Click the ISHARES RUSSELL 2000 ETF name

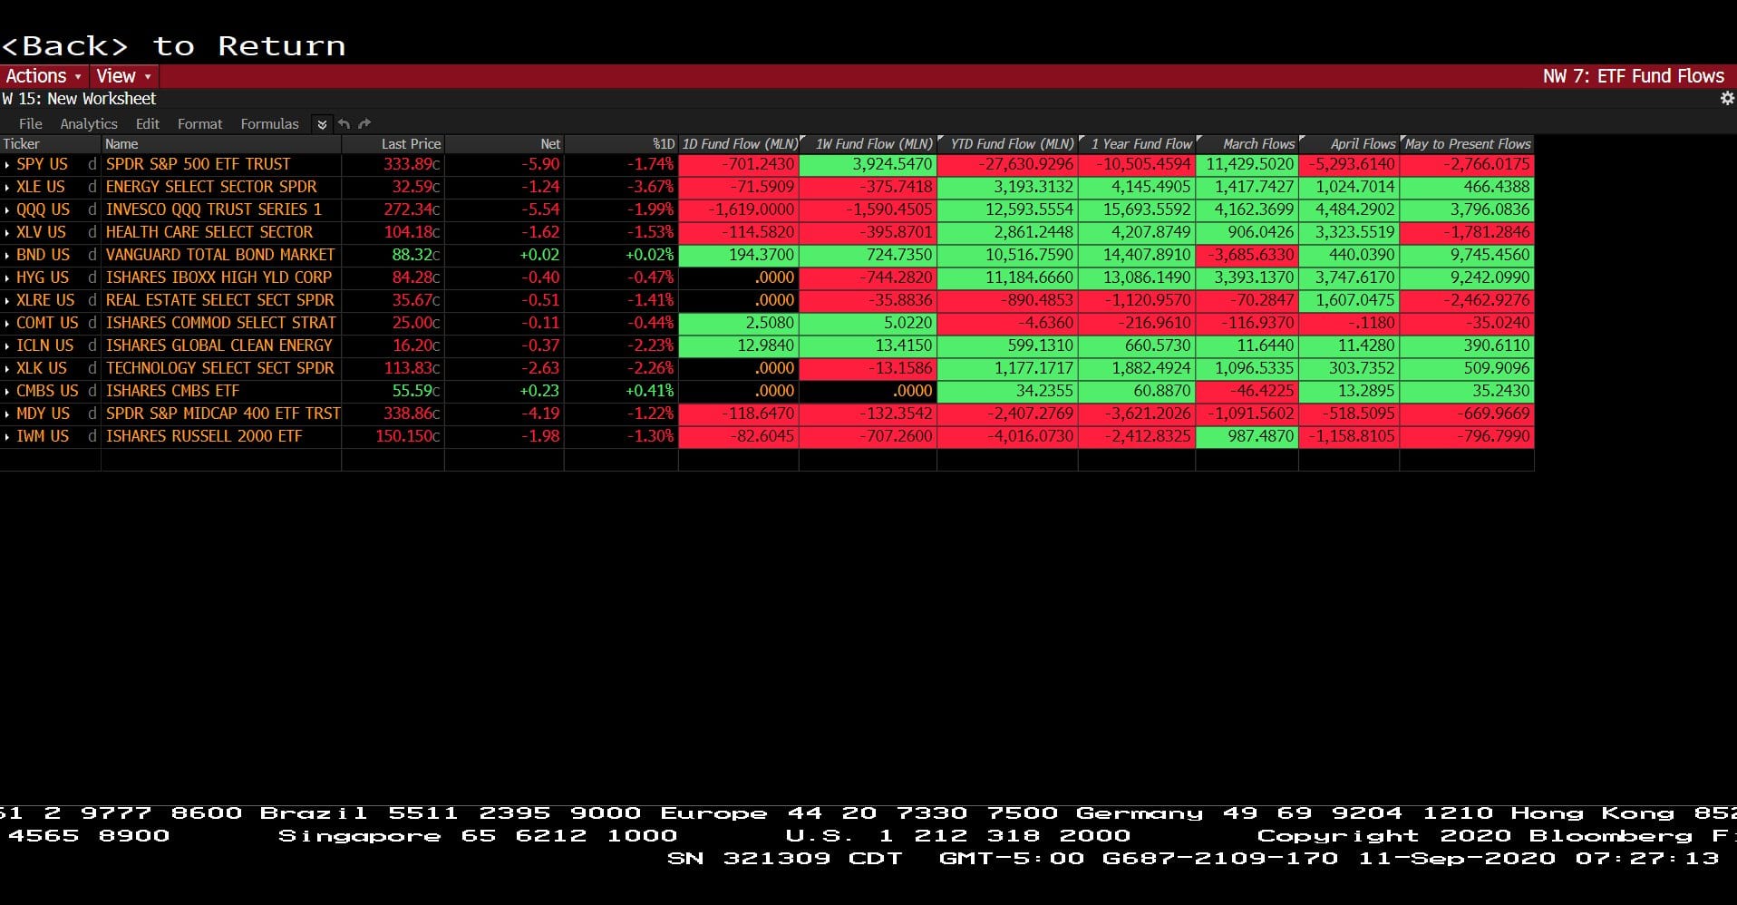204,436
